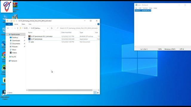This screenshot has width=191, height=107.
Task: Open the recent locations dropdown arrow
Action: [15, 28]
